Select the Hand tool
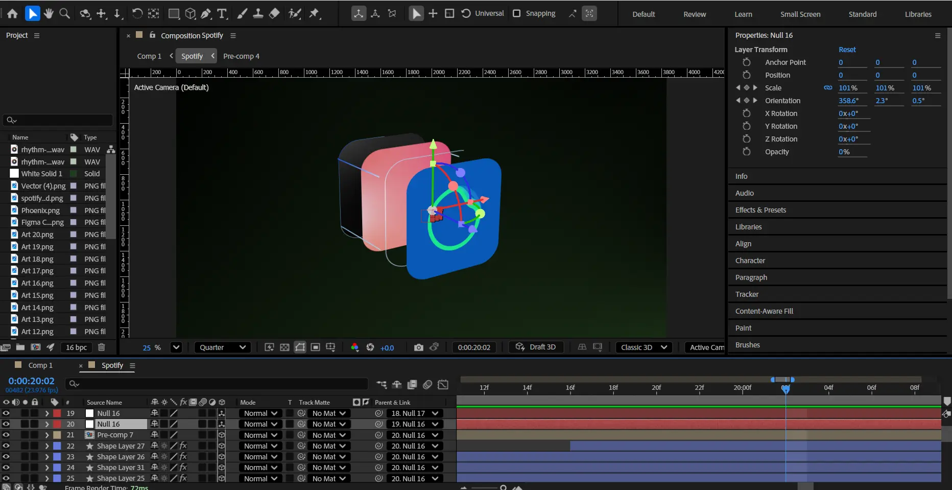Viewport: 952px width, 490px height. [49, 14]
